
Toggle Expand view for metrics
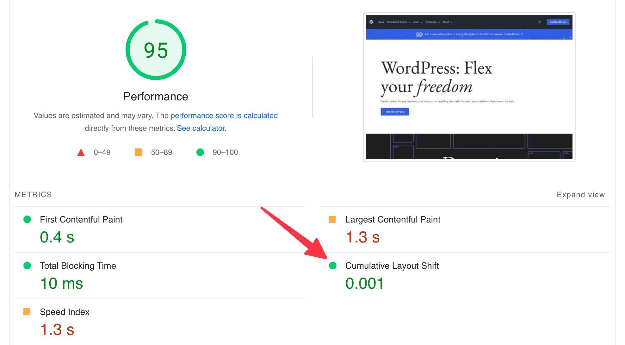(x=580, y=195)
